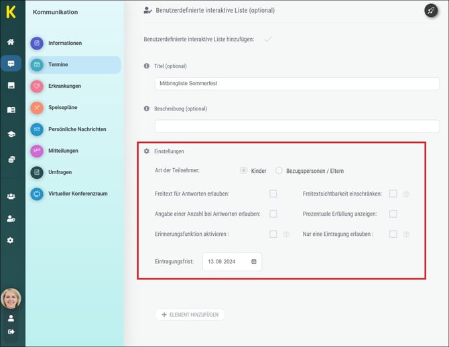Open the settings gear in the left rail
The image size is (449, 347).
tap(10, 240)
